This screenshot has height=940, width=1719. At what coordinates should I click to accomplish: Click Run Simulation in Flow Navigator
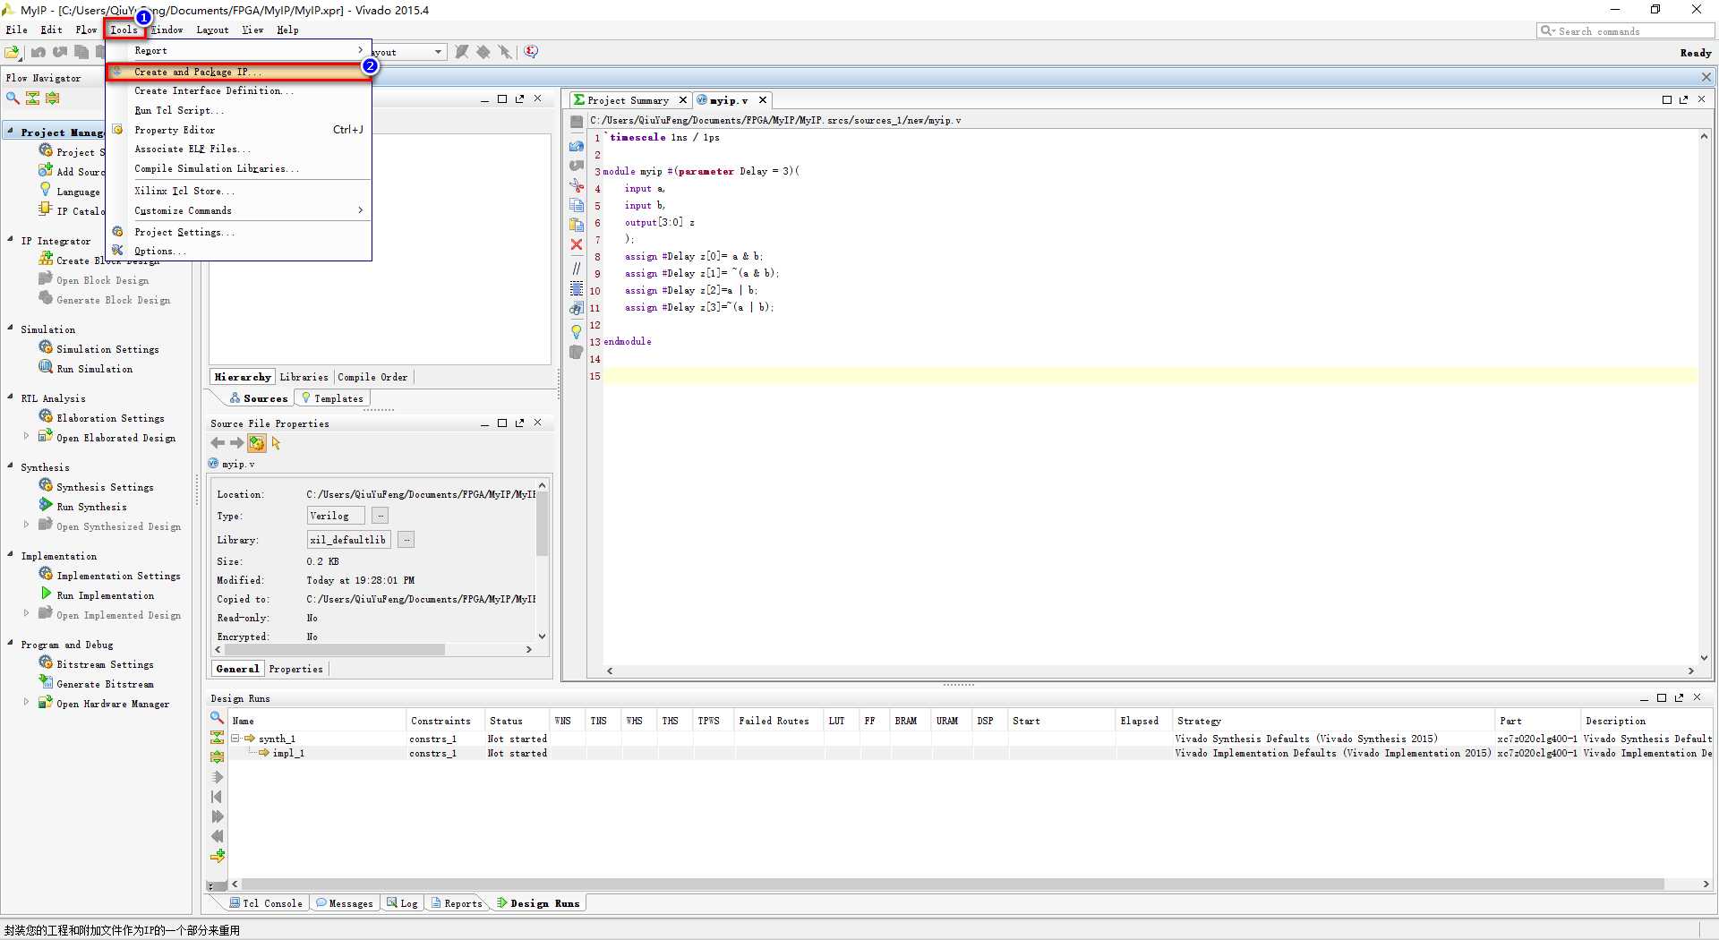tap(94, 369)
